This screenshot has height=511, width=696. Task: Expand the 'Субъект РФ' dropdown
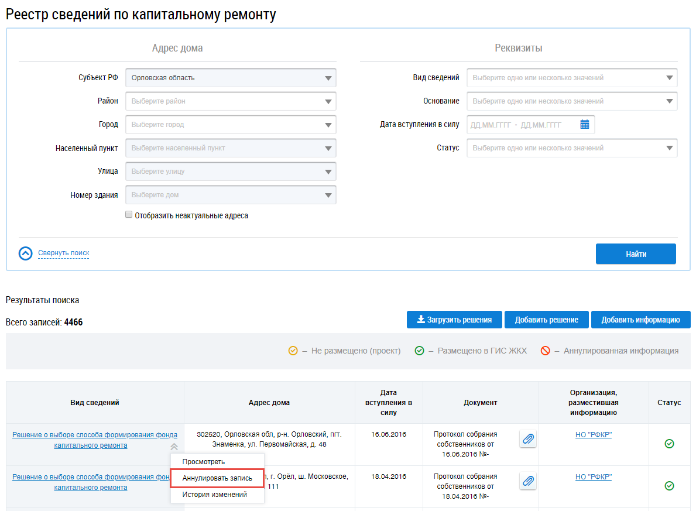pos(231,78)
